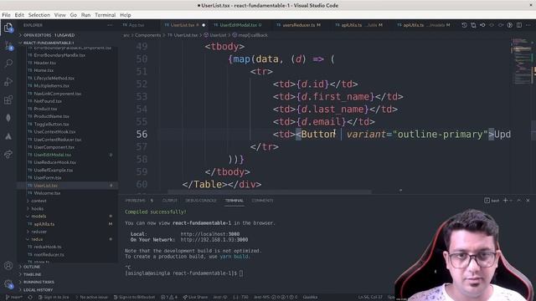Open the Extensions view
The width and height of the screenshot is (536, 301).
coord(8,99)
